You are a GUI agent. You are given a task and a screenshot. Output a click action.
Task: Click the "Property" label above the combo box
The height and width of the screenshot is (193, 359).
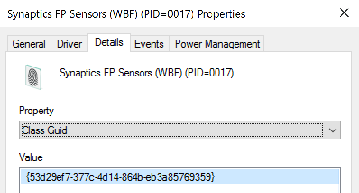click(x=36, y=111)
